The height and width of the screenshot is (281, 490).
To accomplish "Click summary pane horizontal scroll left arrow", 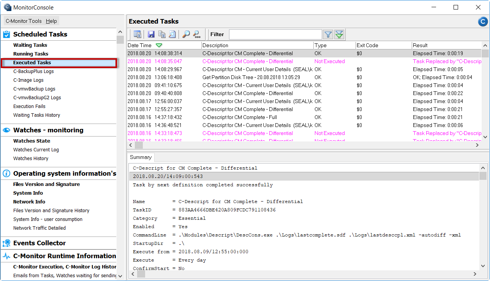I will coord(132,273).
